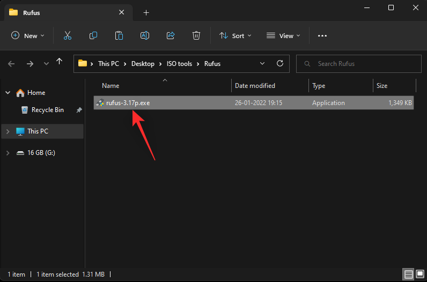This screenshot has height=282, width=427.
Task: Expand address bar history dropdown
Action: [x=262, y=63]
